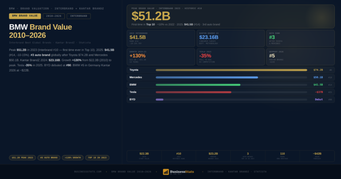
Task: Click the BMW Brand Value 2010–2026 headline
Action: pyautogui.click(x=40, y=31)
